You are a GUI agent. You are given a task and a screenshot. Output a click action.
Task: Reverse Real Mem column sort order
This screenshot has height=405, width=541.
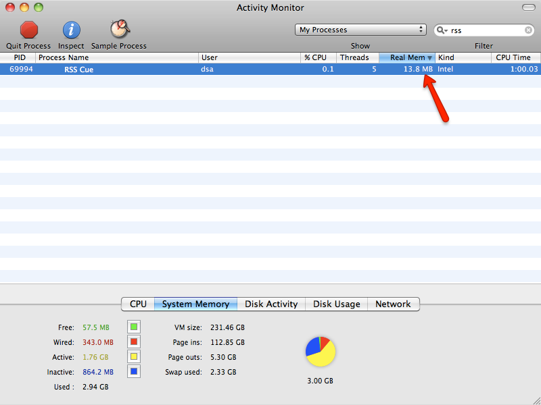point(407,57)
